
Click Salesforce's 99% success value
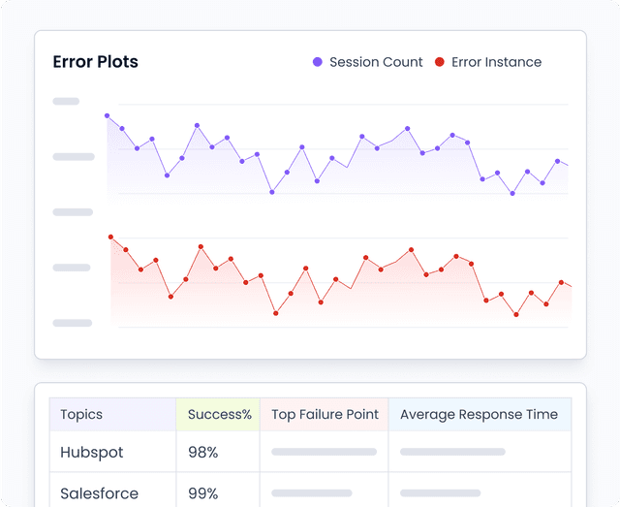(x=203, y=493)
